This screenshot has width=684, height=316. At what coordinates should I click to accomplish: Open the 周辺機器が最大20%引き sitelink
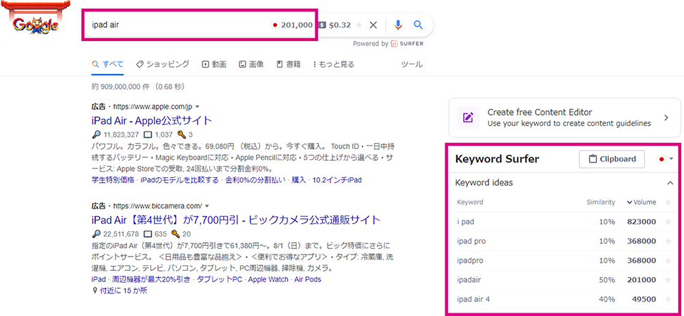pos(151,279)
